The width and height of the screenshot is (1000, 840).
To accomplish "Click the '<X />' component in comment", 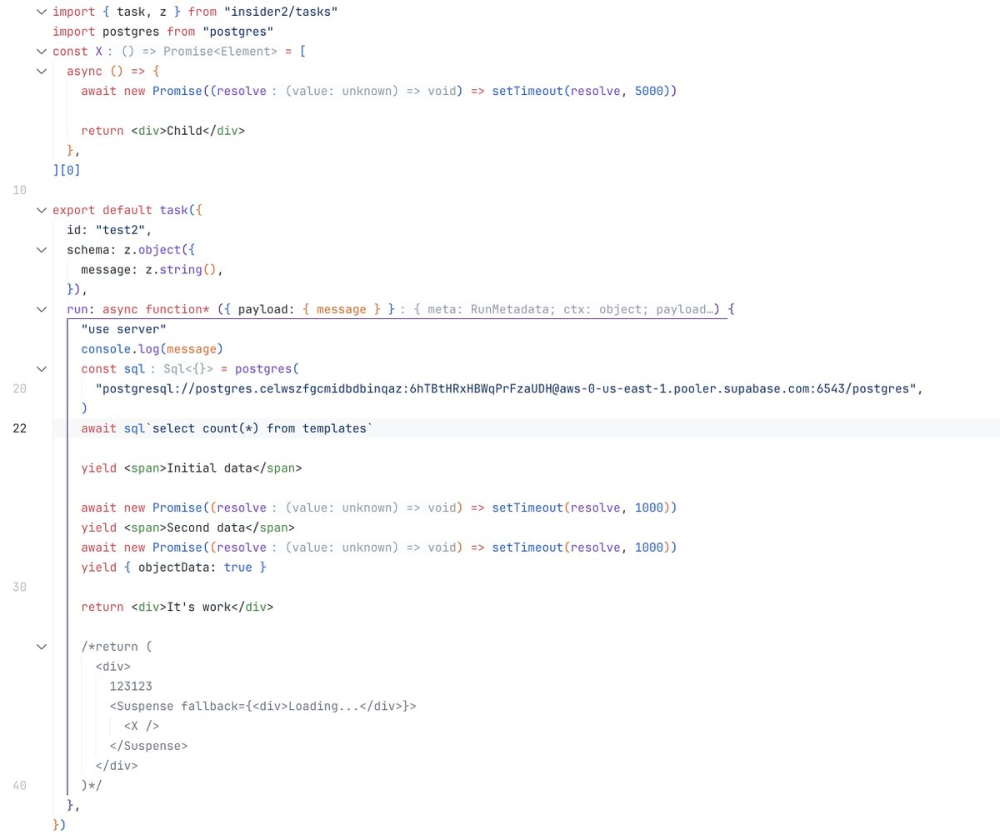I will (x=142, y=726).
